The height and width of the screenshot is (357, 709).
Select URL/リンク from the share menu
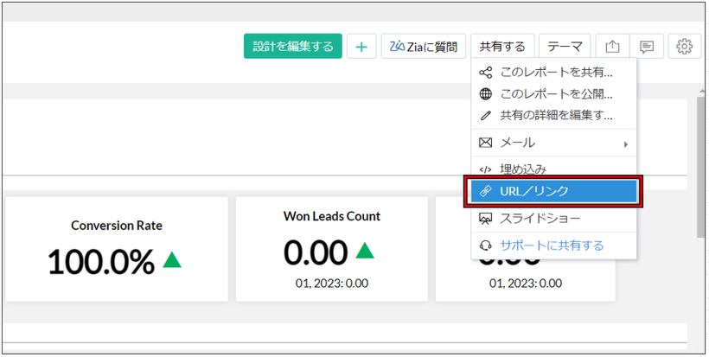(552, 191)
